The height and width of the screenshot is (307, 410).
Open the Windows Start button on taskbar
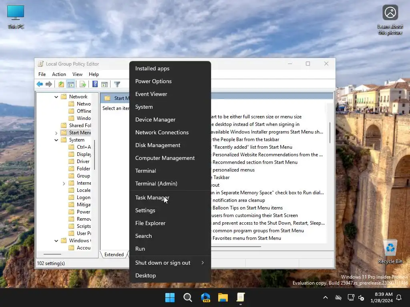170,297
